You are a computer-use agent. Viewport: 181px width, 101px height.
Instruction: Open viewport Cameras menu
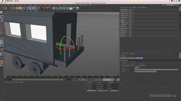[x=12, y=11]
